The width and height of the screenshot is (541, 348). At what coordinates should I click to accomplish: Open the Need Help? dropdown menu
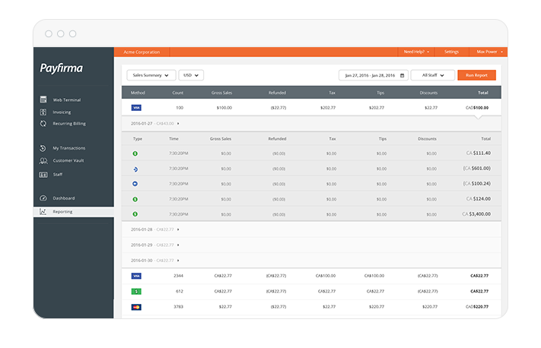point(416,52)
